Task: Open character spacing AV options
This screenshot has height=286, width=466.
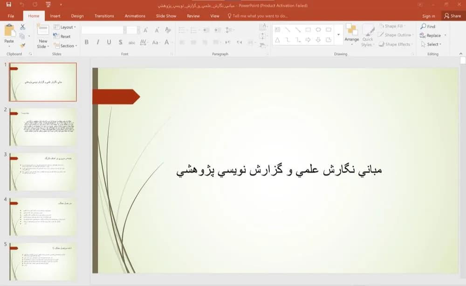Action: [143, 42]
